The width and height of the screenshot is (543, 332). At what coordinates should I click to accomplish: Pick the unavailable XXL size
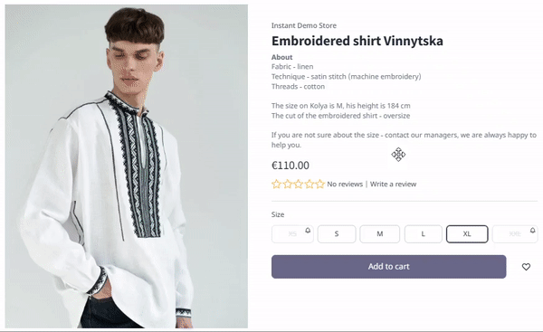pyautogui.click(x=515, y=234)
